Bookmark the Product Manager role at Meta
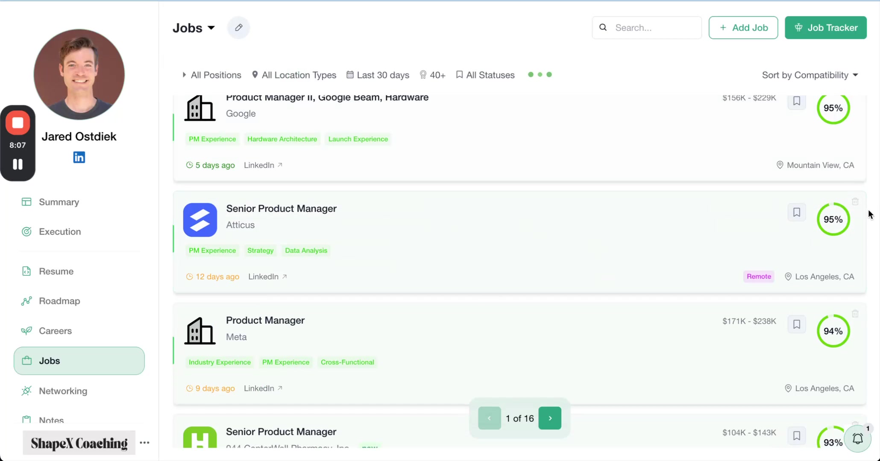 [x=796, y=324]
